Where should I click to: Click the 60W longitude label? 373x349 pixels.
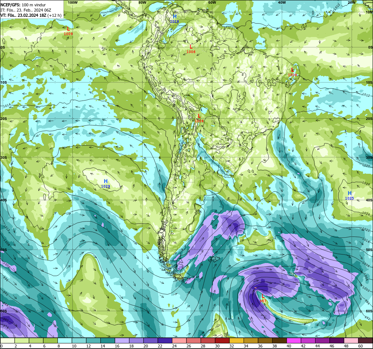(x=212, y=2)
